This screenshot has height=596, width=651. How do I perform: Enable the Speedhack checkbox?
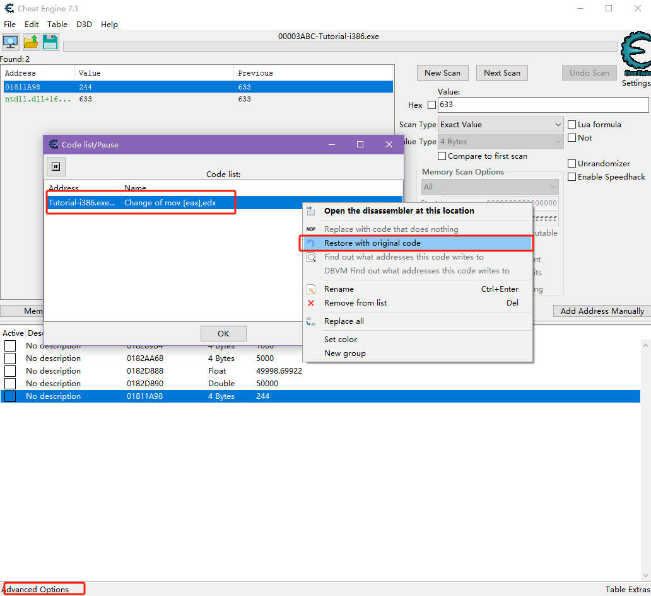(572, 176)
